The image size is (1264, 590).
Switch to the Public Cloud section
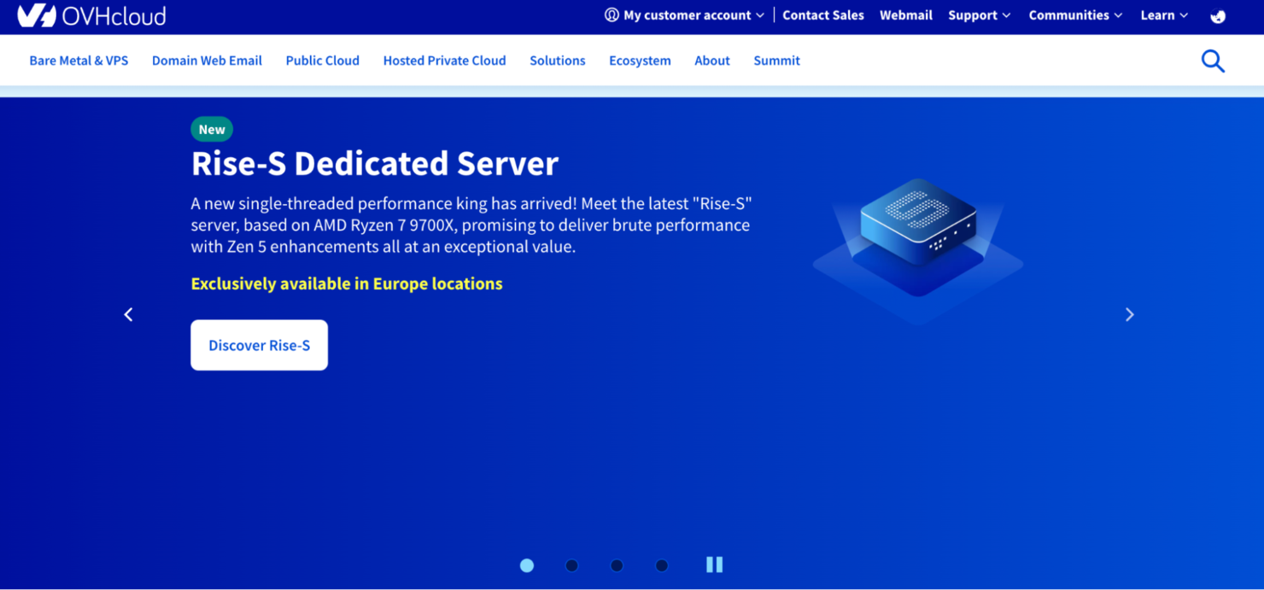click(x=322, y=61)
